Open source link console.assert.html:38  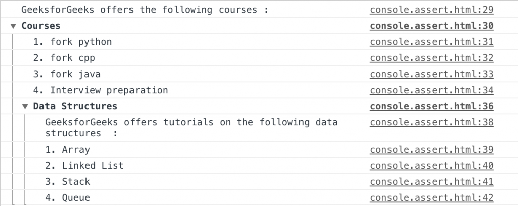pyautogui.click(x=431, y=122)
